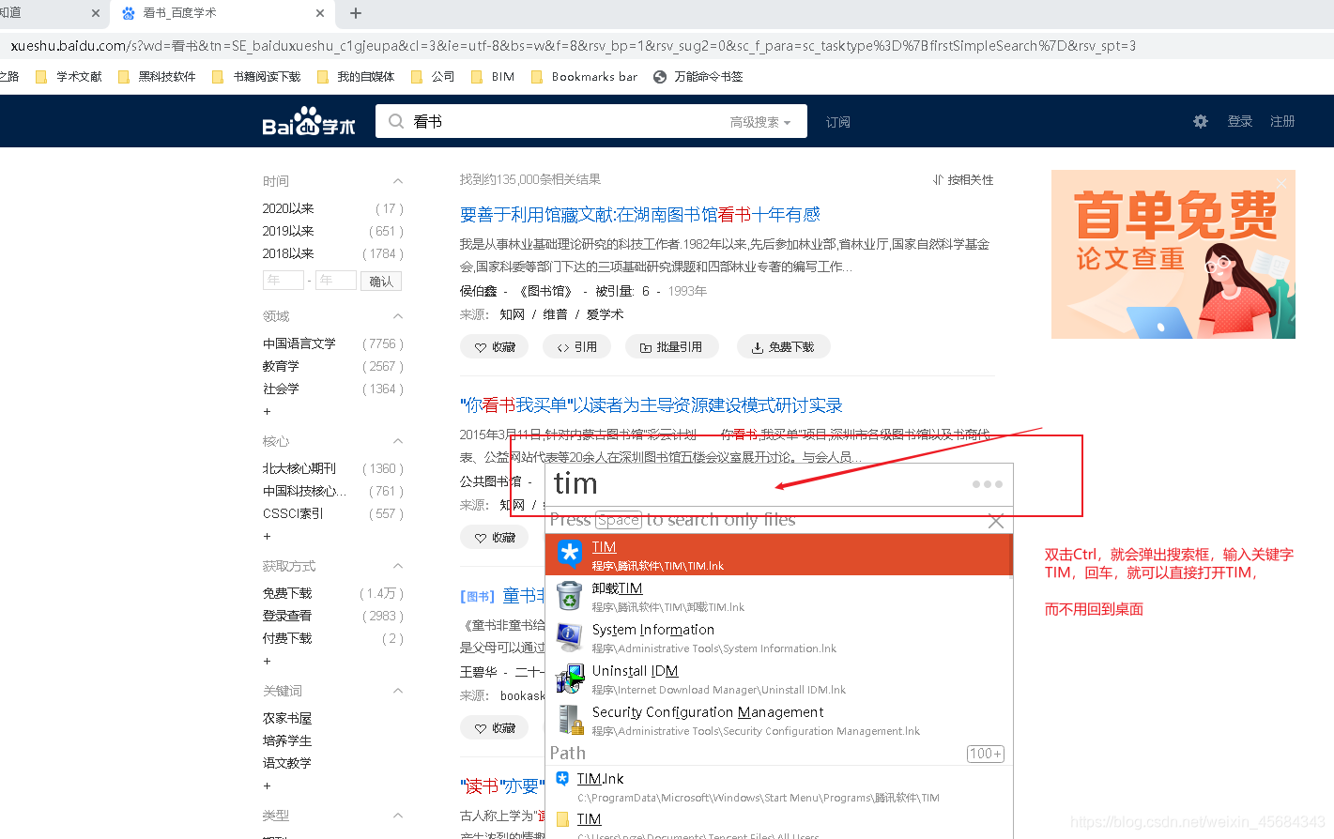Filter by 教育学 field
1334x839 pixels.
281,366
